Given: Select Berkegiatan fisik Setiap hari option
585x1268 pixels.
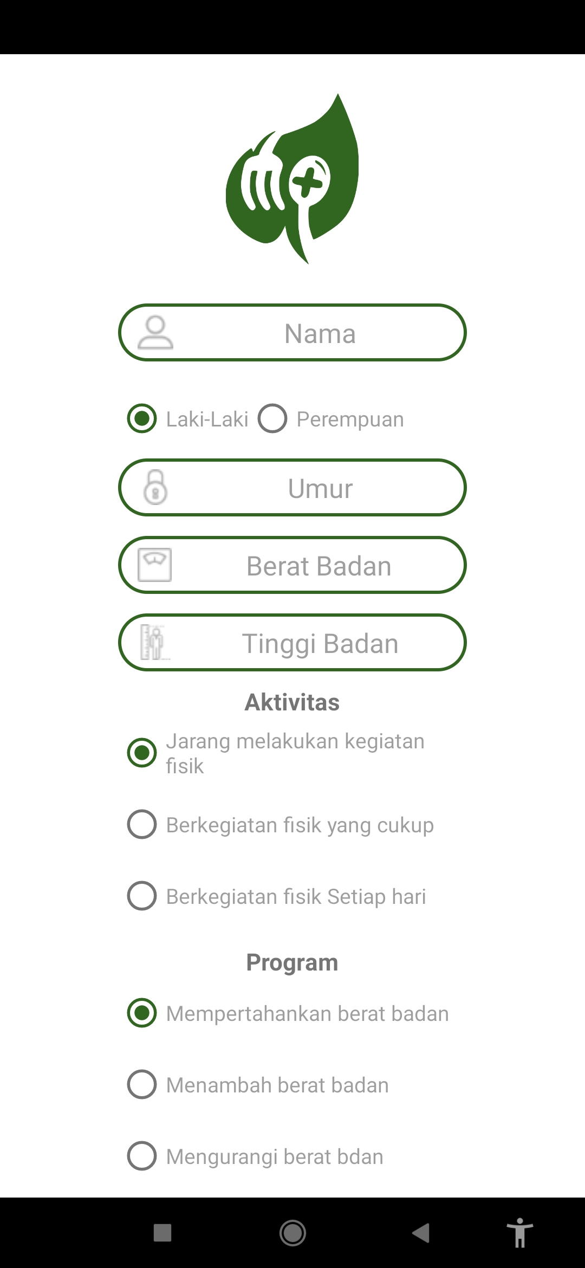Looking at the screenshot, I should [142, 896].
